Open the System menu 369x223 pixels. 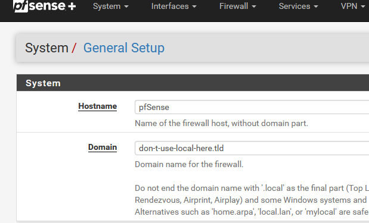[x=111, y=7]
